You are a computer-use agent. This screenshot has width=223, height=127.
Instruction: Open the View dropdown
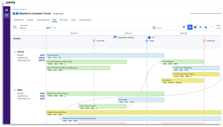point(219,27)
